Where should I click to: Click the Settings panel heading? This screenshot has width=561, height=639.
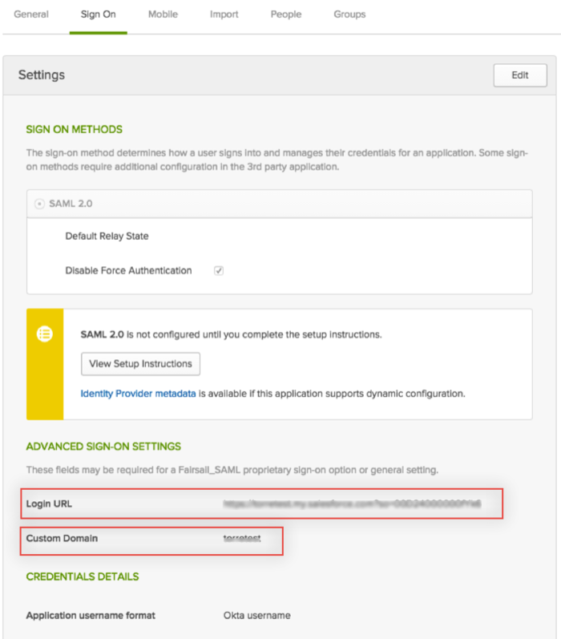[x=41, y=75]
